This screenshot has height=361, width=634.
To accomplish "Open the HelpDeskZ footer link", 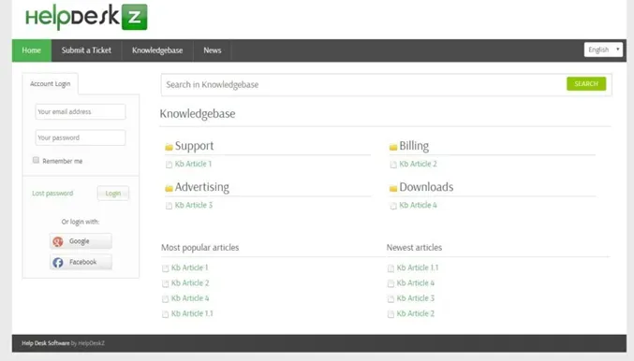I will (92, 343).
